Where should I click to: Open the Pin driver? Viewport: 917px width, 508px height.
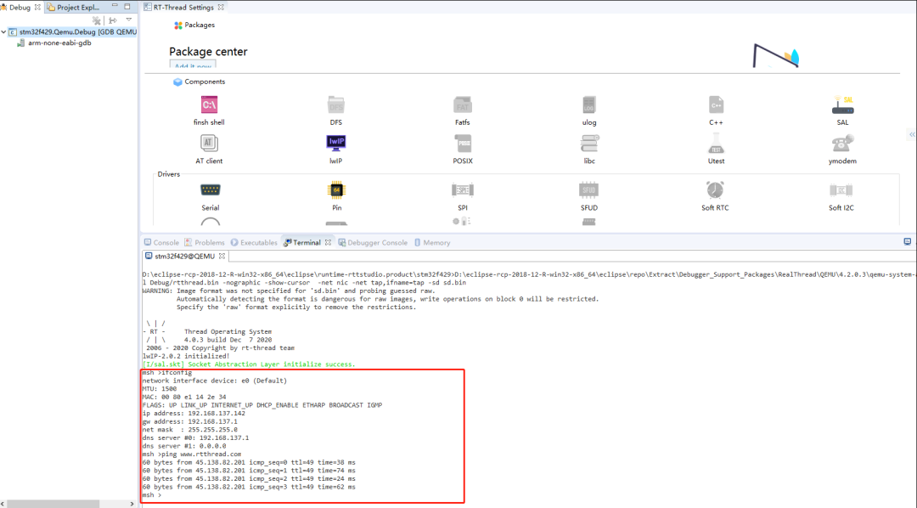click(x=336, y=190)
